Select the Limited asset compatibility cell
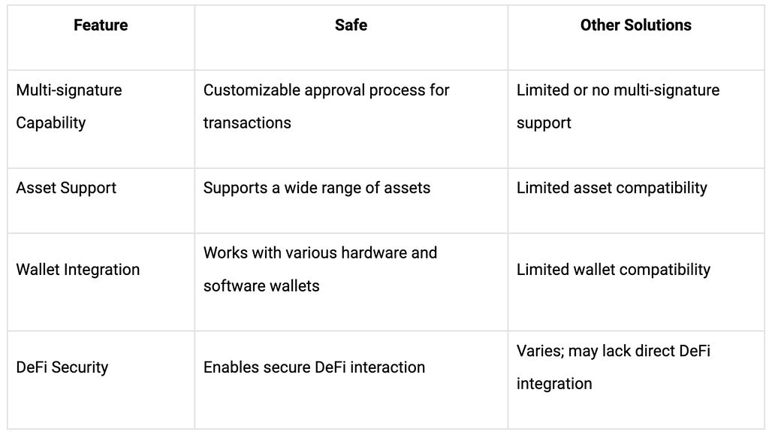The width and height of the screenshot is (769, 435). [x=635, y=201]
